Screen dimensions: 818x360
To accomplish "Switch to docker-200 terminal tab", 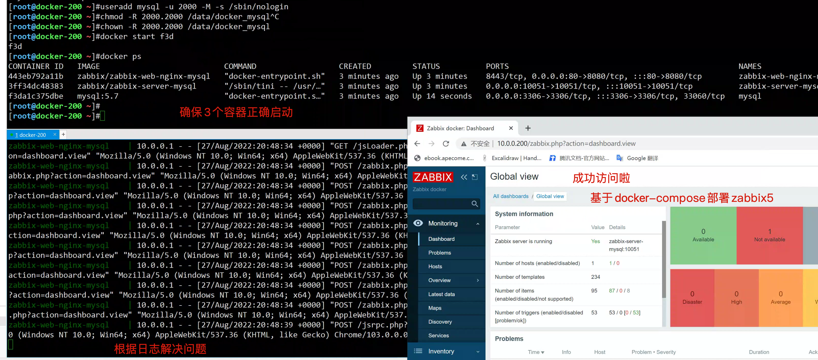I will [30, 135].
